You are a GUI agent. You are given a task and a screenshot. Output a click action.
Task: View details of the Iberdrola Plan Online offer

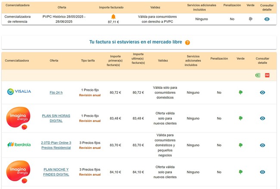(x=262, y=145)
